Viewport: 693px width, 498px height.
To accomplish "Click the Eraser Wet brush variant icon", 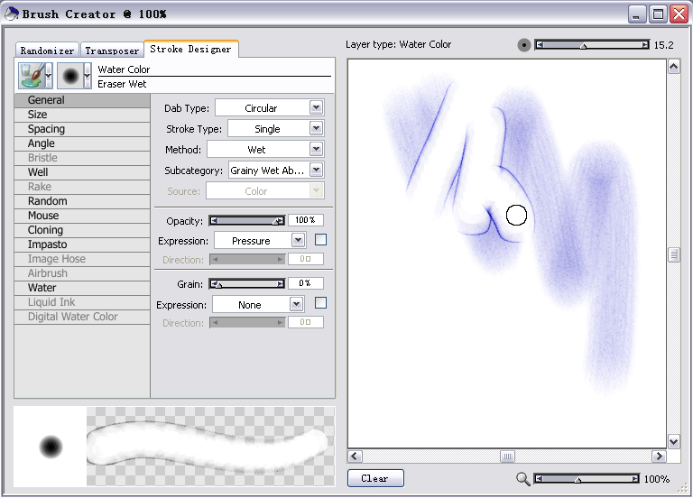I will pyautogui.click(x=70, y=76).
